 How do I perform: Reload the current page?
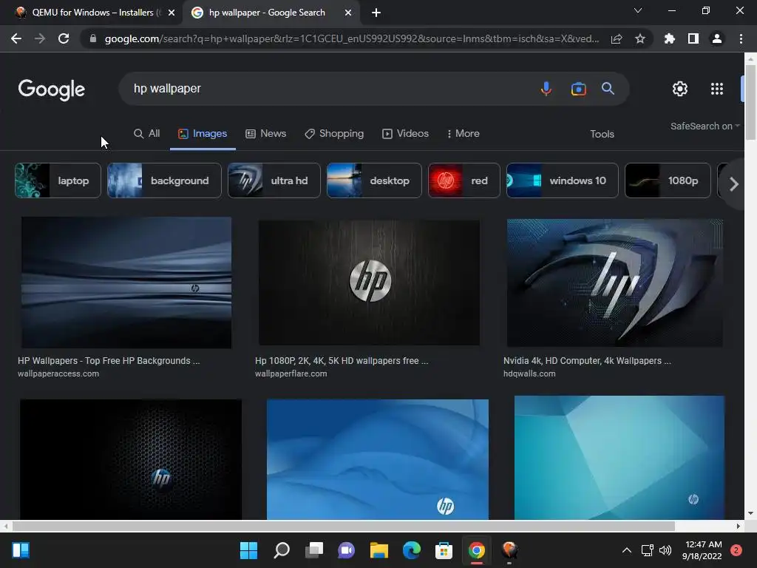[x=64, y=38]
